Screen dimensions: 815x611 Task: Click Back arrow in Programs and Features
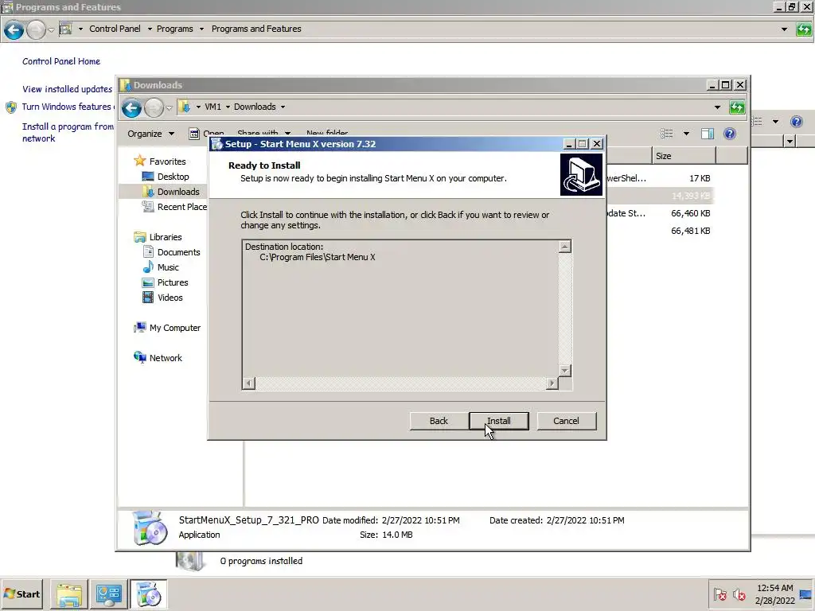point(14,30)
